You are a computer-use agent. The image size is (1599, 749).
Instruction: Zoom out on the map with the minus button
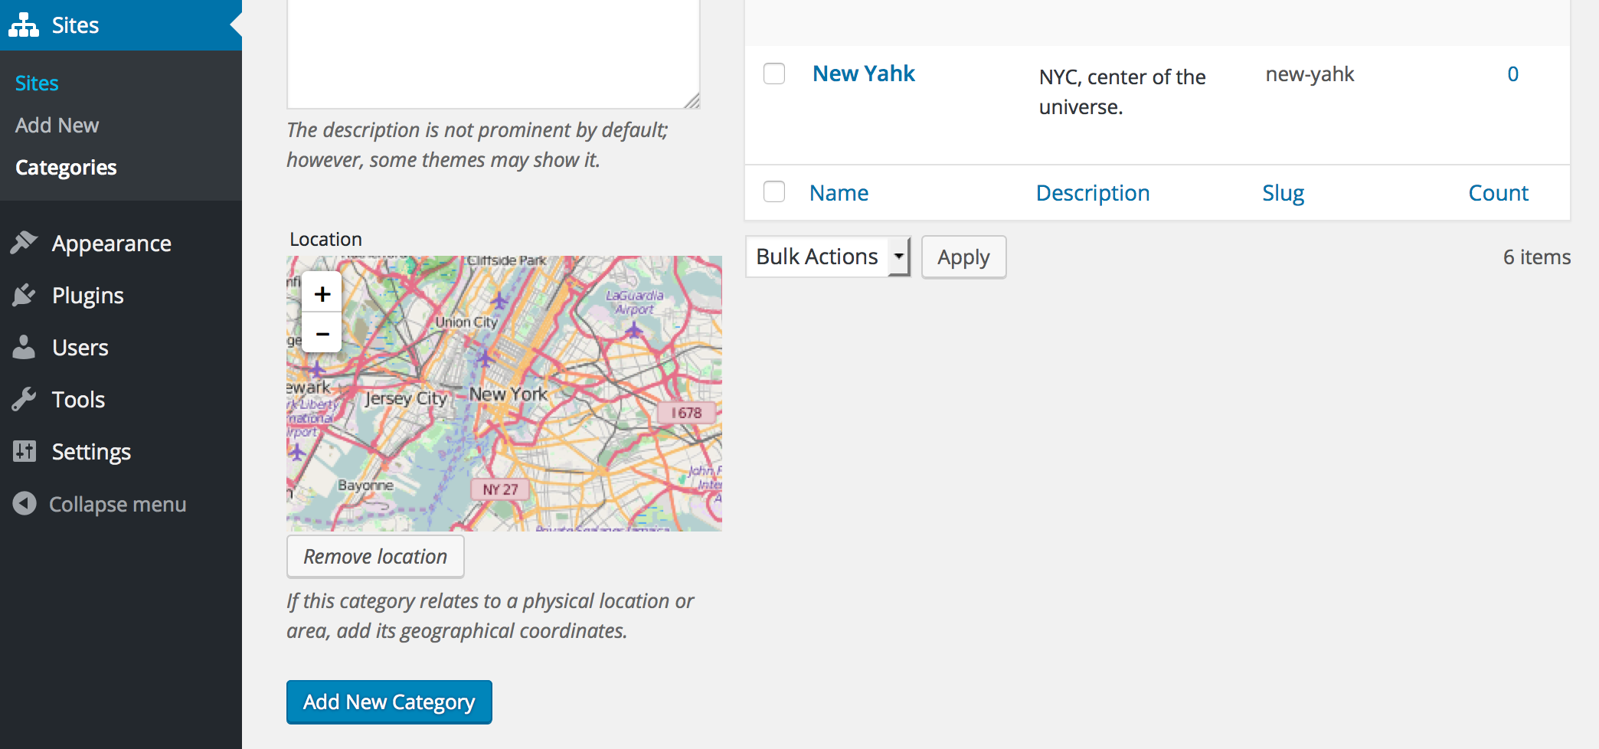pyautogui.click(x=322, y=333)
